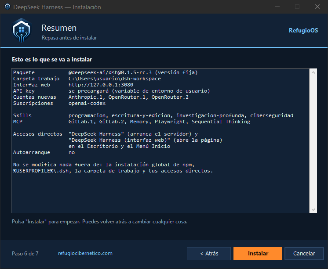Click the Skills row listing programacion

153,115
